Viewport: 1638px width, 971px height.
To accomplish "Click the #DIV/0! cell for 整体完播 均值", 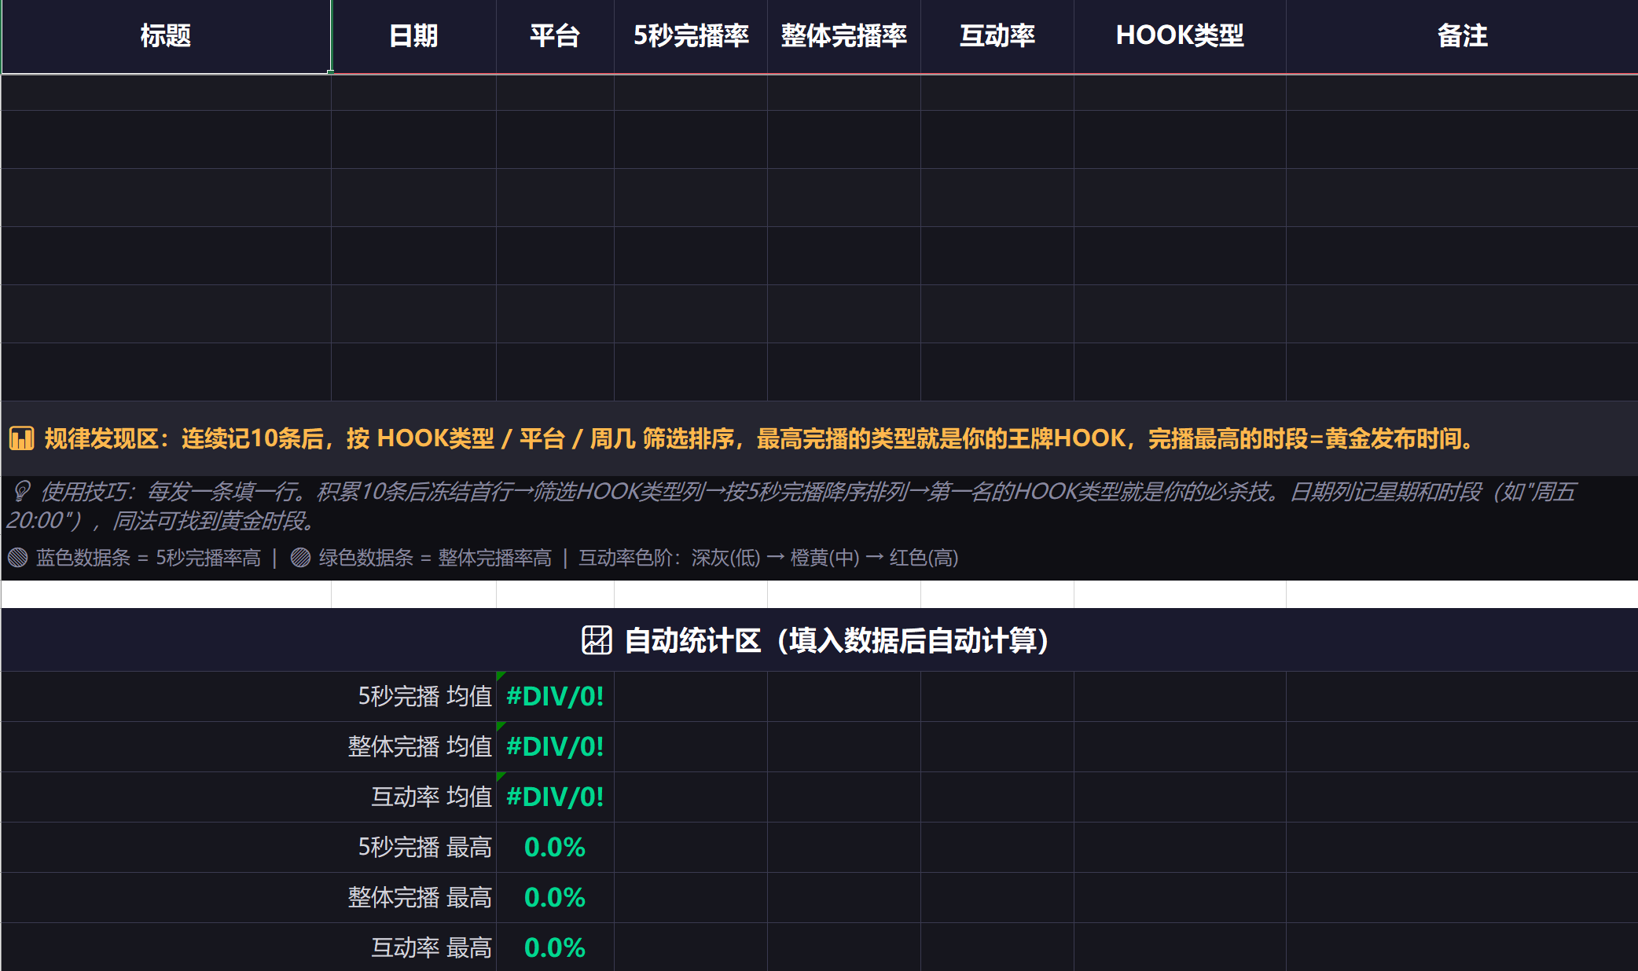I will click(x=555, y=747).
